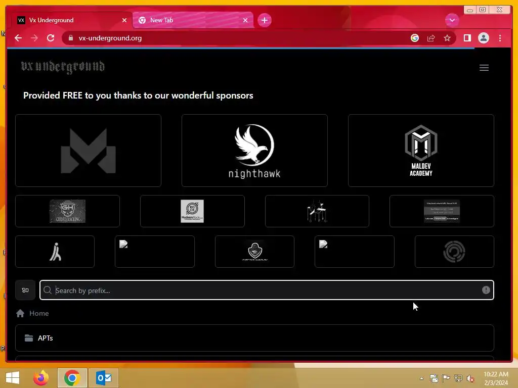
Task: Click the search magnifier icon
Action: pos(48,290)
